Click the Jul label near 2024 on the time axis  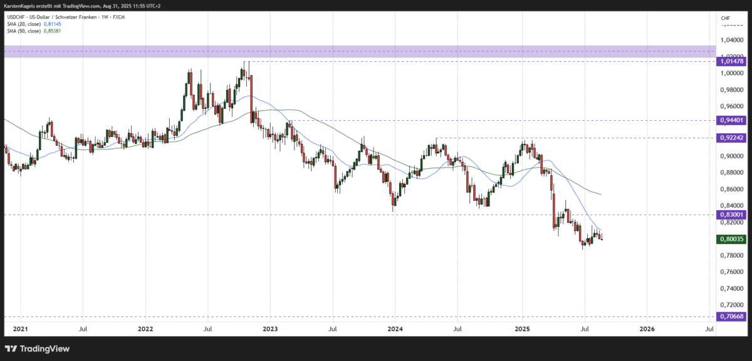point(458,328)
